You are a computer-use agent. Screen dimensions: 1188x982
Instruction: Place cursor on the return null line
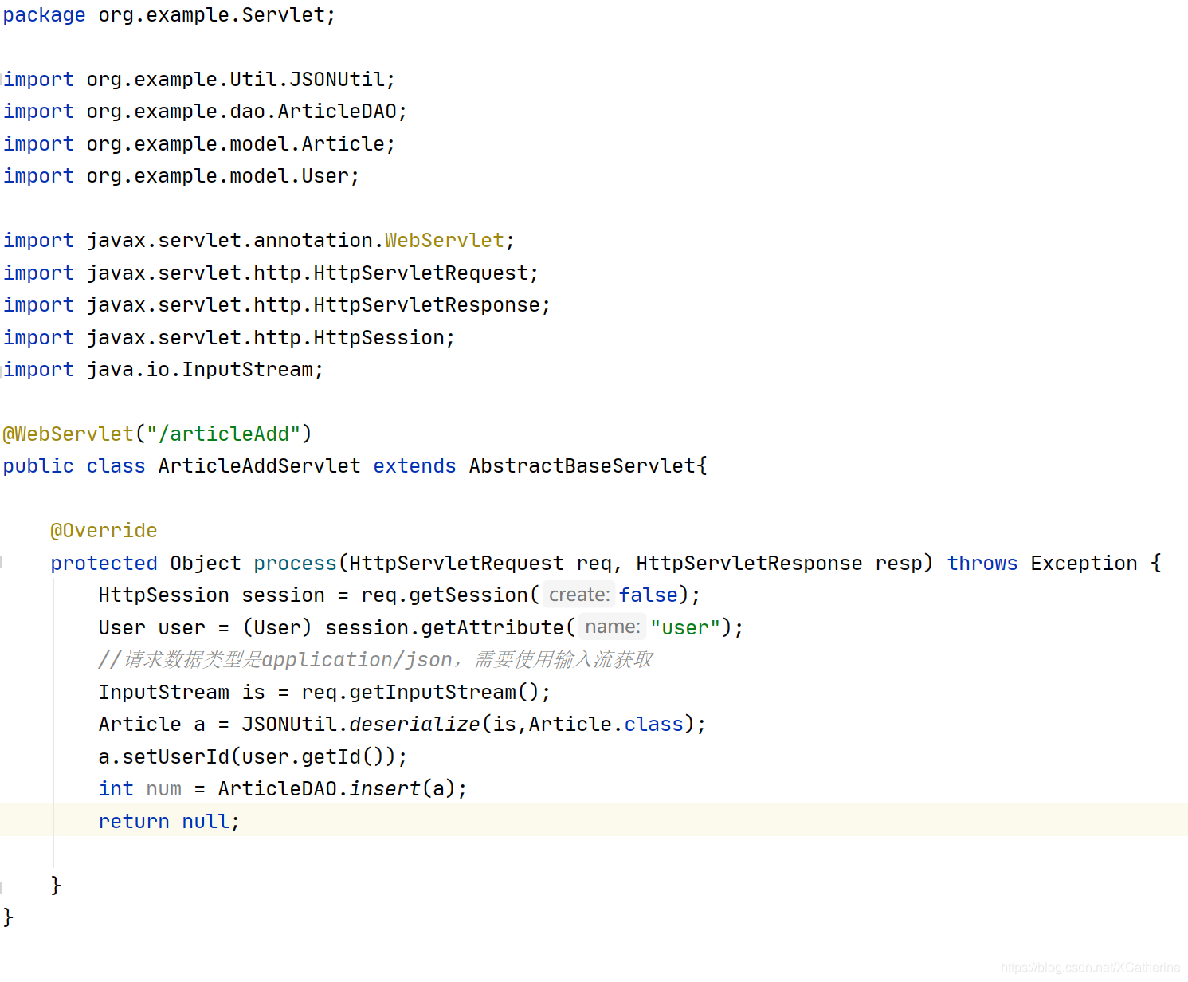(594, 820)
